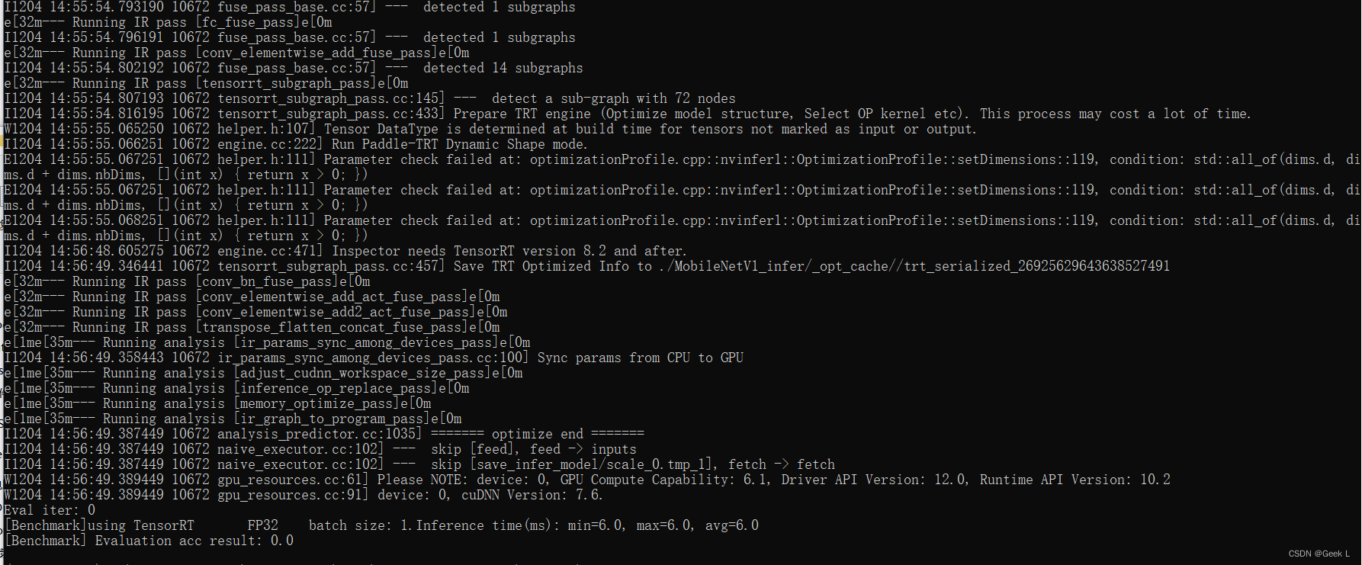Click the 'Sync params from CPU to GPU' message
This screenshot has width=1362, height=565.
click(641, 358)
